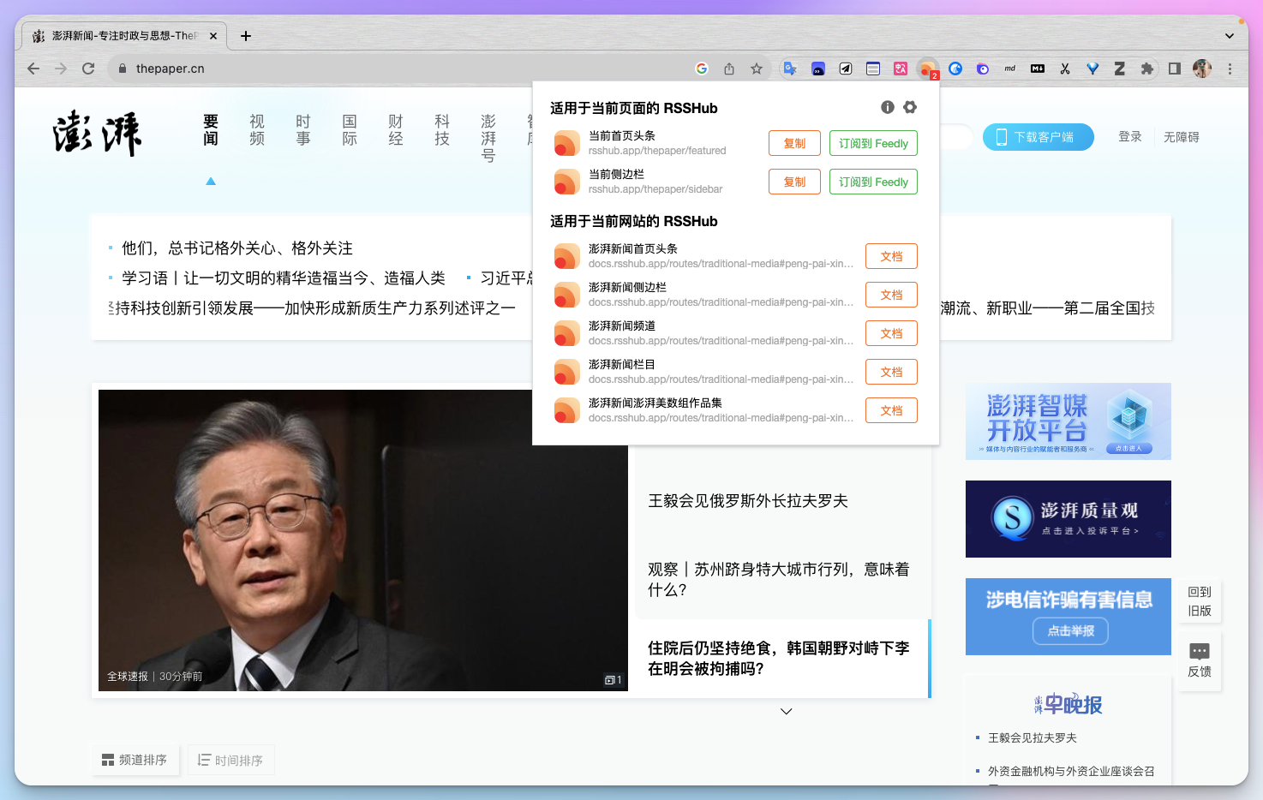
Task: Open headline 学习语｜让一切文明的精华造福当今
Action: 284,278
